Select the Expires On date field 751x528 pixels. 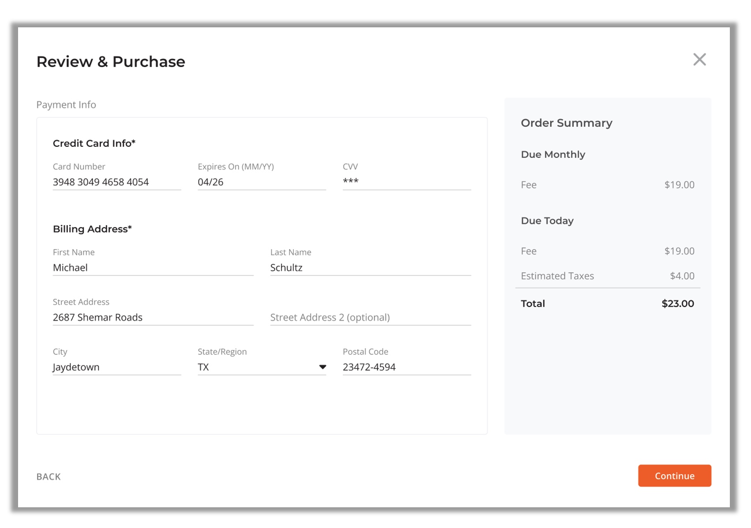tap(261, 182)
